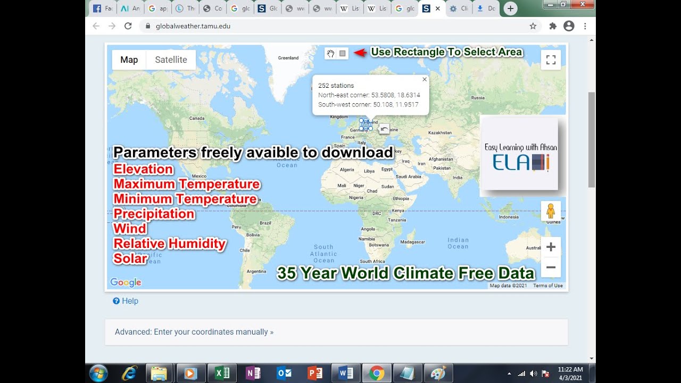Click the page vertical scrollbar thumb
Image resolution: width=681 pixels, height=383 pixels.
(x=591, y=139)
